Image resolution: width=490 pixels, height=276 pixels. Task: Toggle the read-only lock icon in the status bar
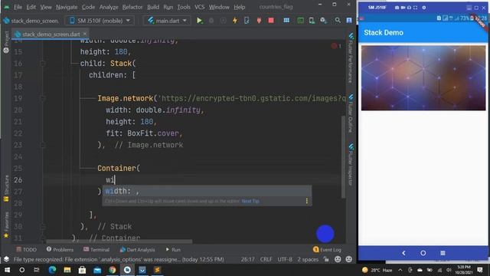[326, 259]
